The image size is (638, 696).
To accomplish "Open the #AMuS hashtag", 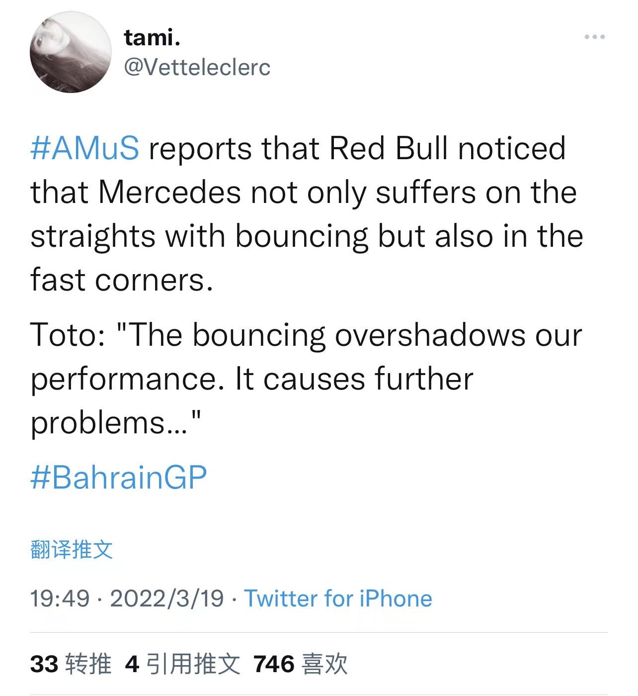I will (85, 148).
